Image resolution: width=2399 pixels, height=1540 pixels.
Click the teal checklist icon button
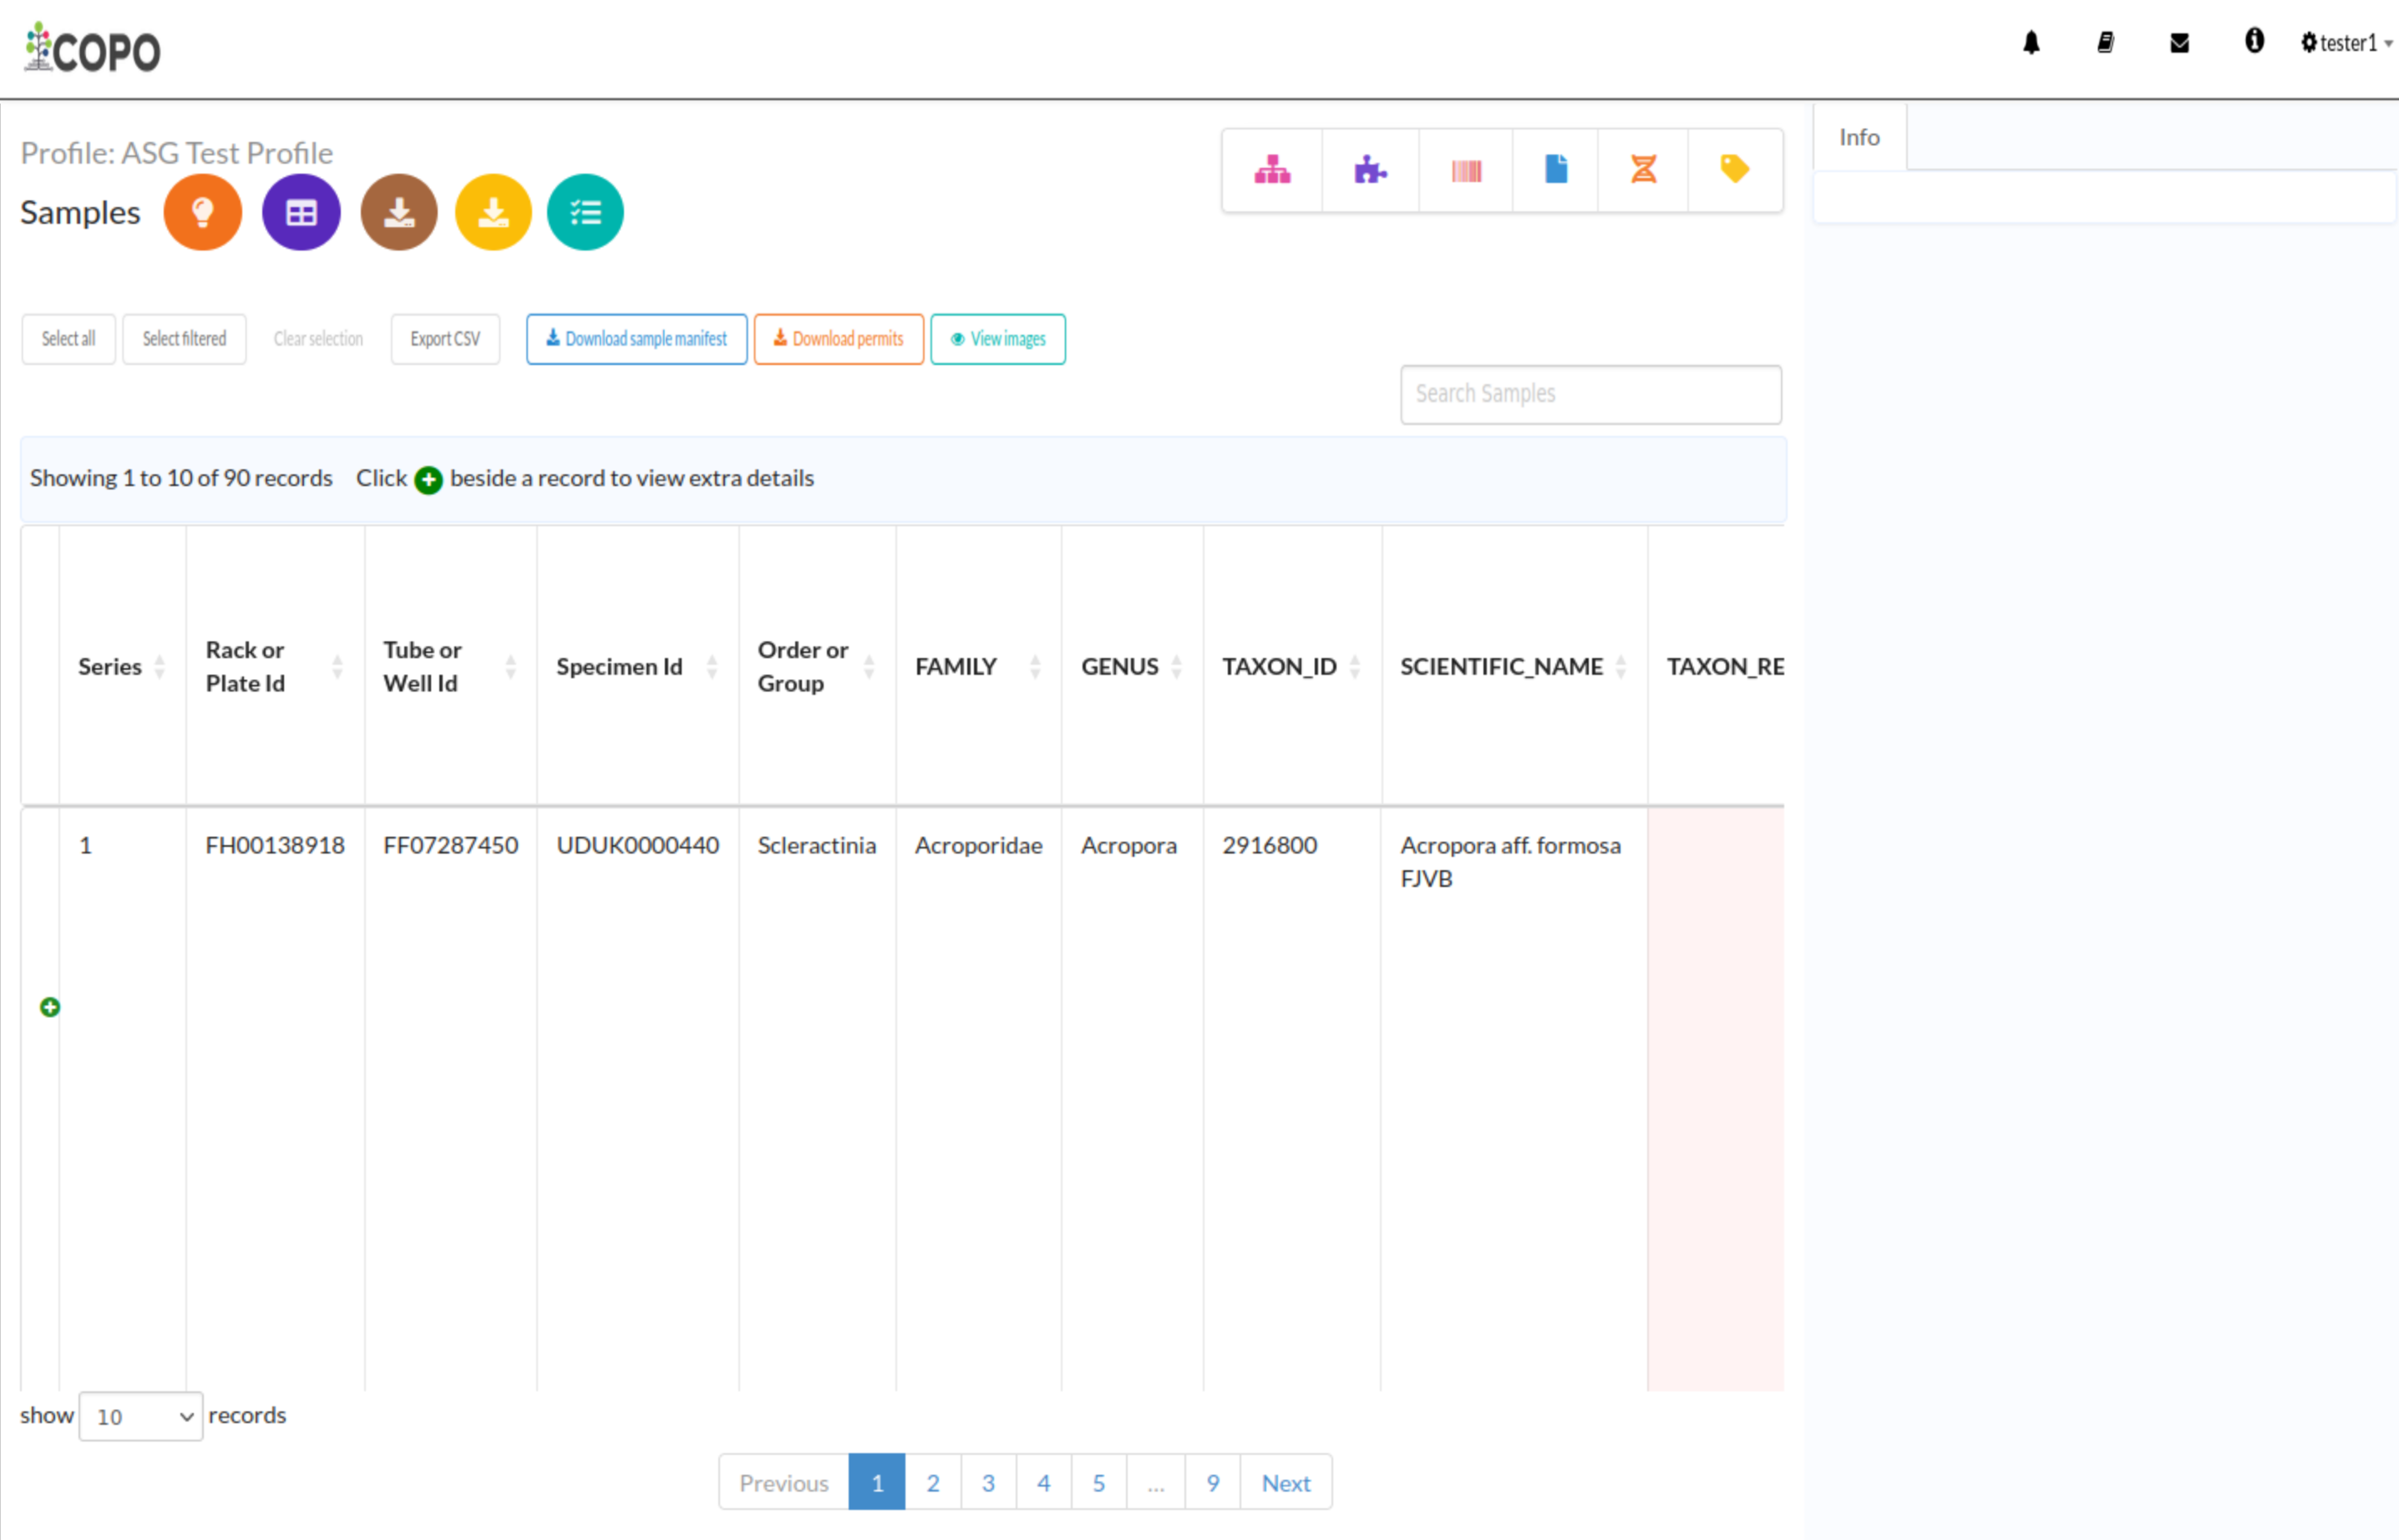(585, 212)
